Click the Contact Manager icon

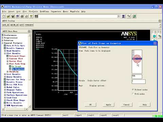point(134,16)
